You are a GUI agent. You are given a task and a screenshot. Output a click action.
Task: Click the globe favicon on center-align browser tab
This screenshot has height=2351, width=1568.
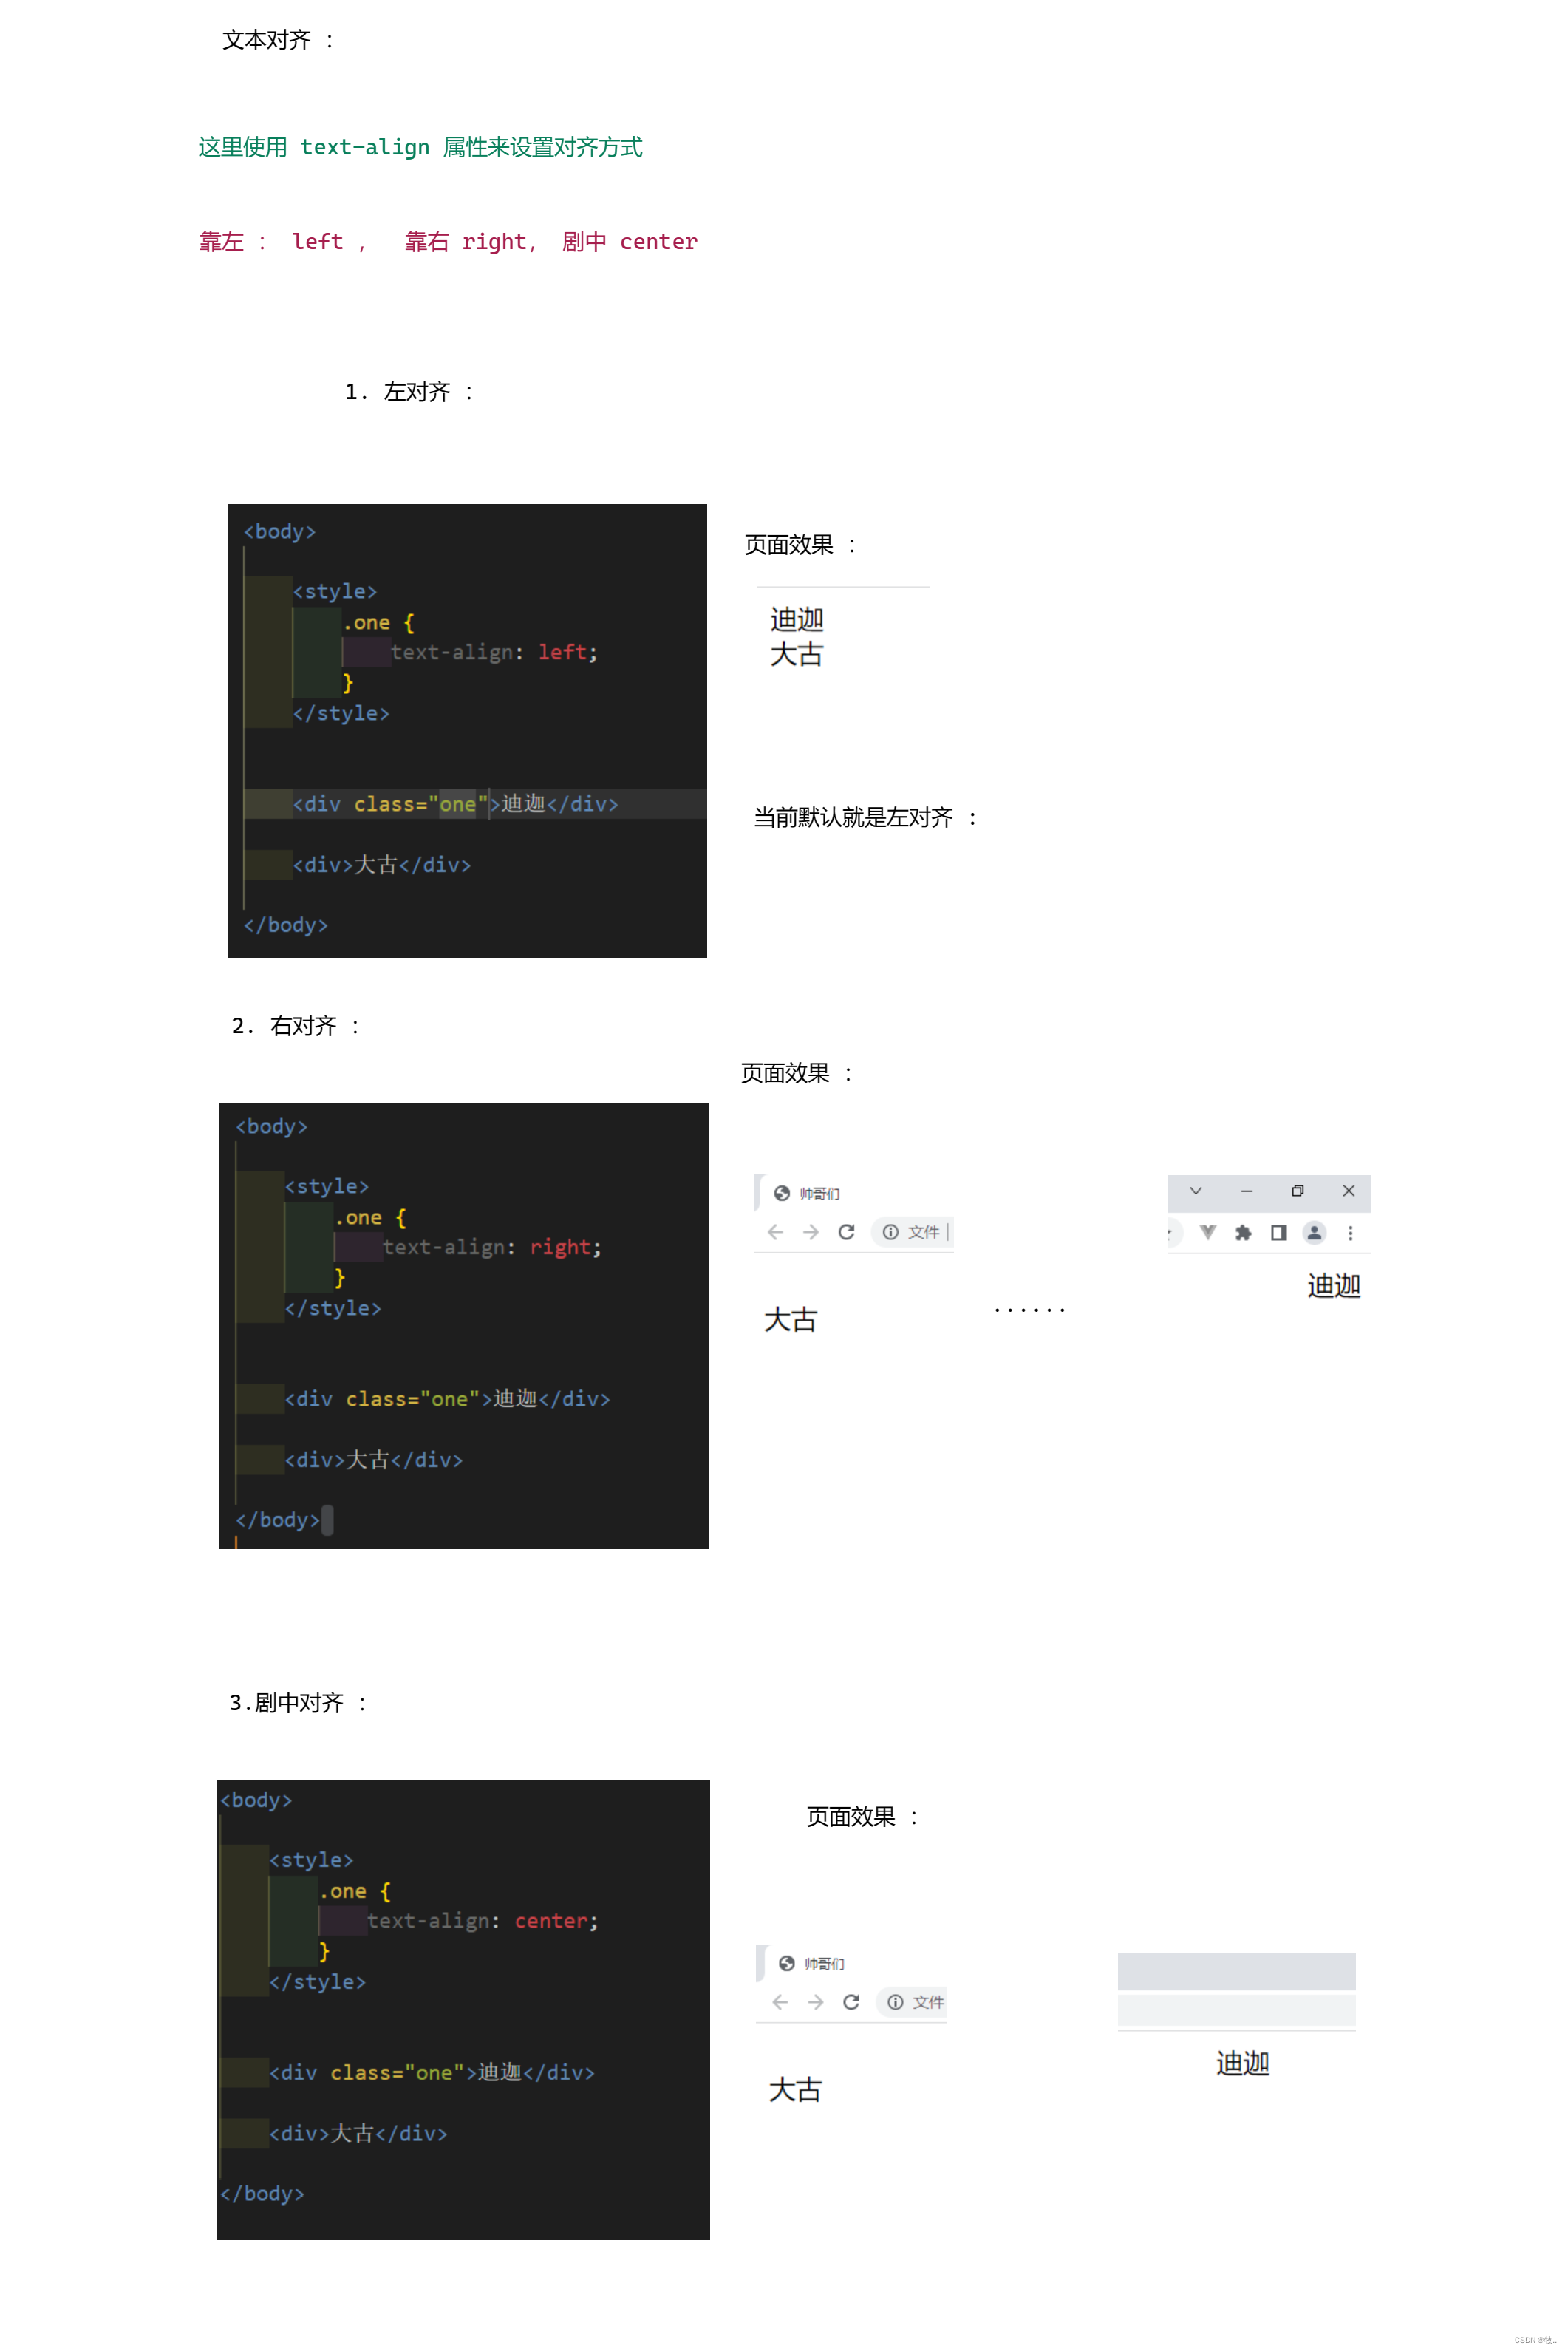(x=787, y=1963)
